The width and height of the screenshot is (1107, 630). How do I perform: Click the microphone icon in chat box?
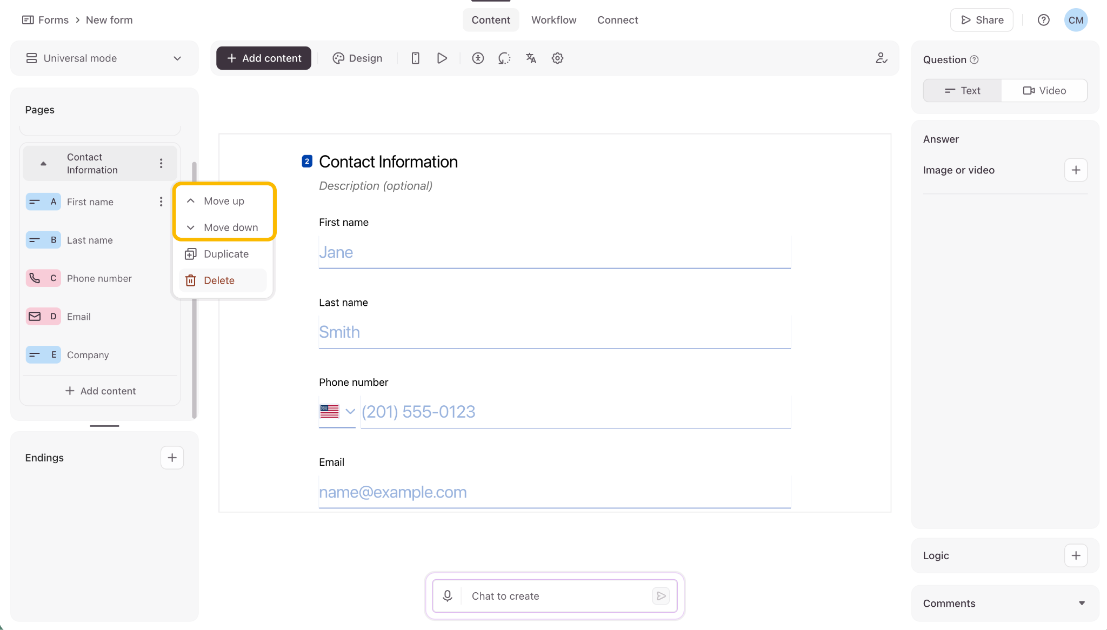tap(448, 596)
